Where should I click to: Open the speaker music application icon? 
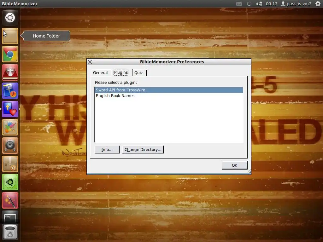pos(10,146)
